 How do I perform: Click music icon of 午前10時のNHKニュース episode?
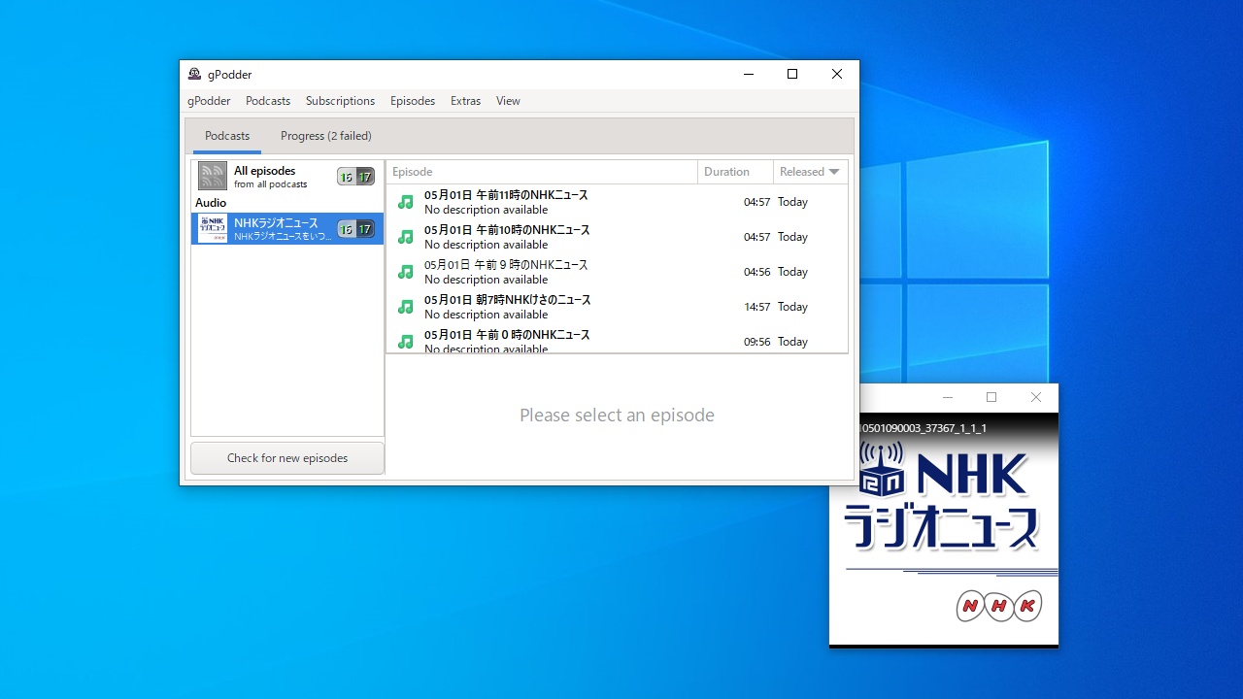coord(406,237)
